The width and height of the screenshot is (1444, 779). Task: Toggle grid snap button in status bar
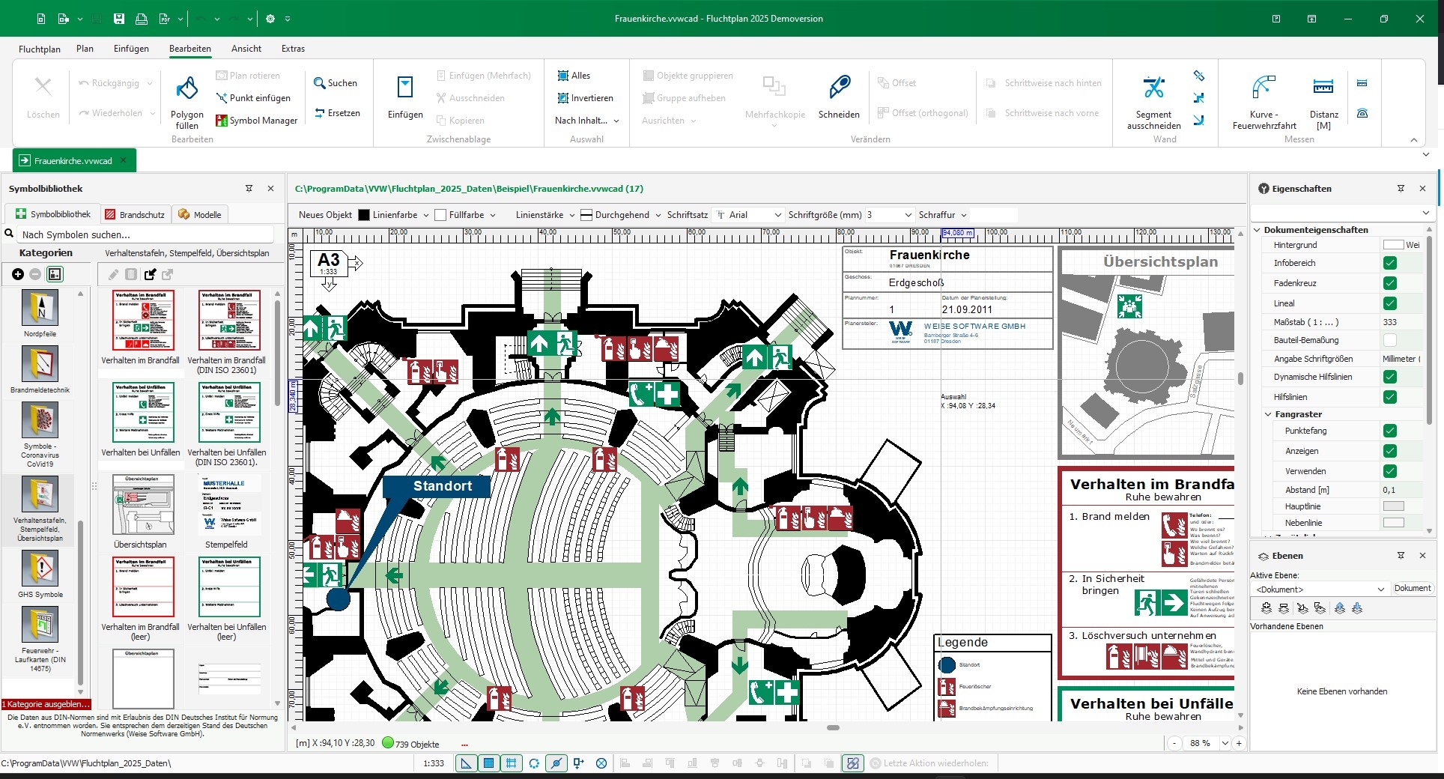click(x=512, y=763)
